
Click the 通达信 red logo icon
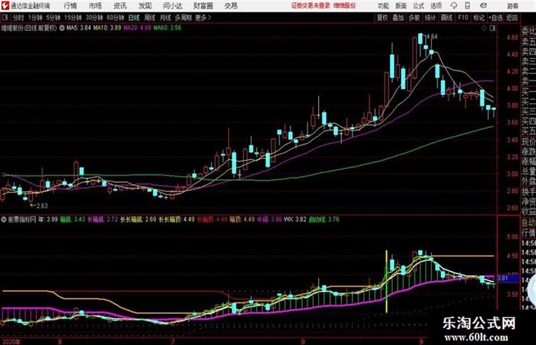tap(5, 6)
